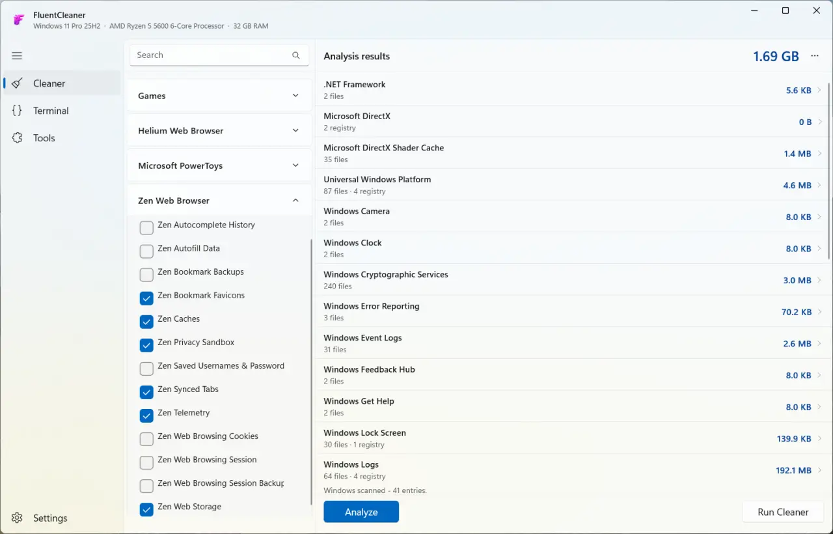Open Windows Get Help chevron

point(819,407)
